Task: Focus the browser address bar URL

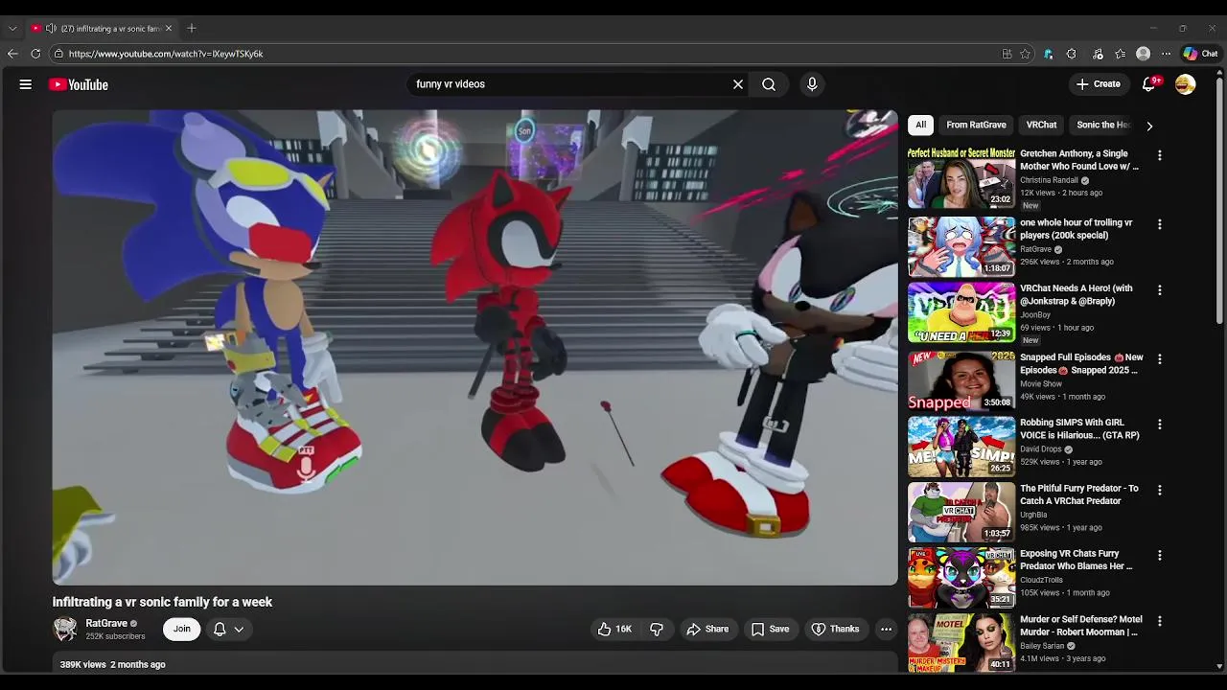Action: (166, 54)
